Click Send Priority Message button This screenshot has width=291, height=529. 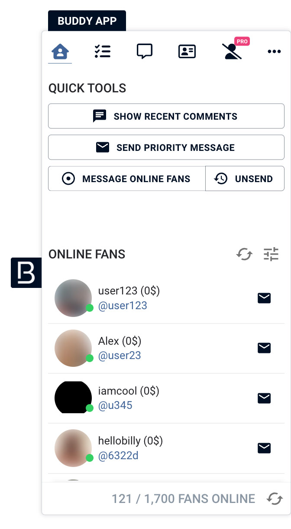166,147
